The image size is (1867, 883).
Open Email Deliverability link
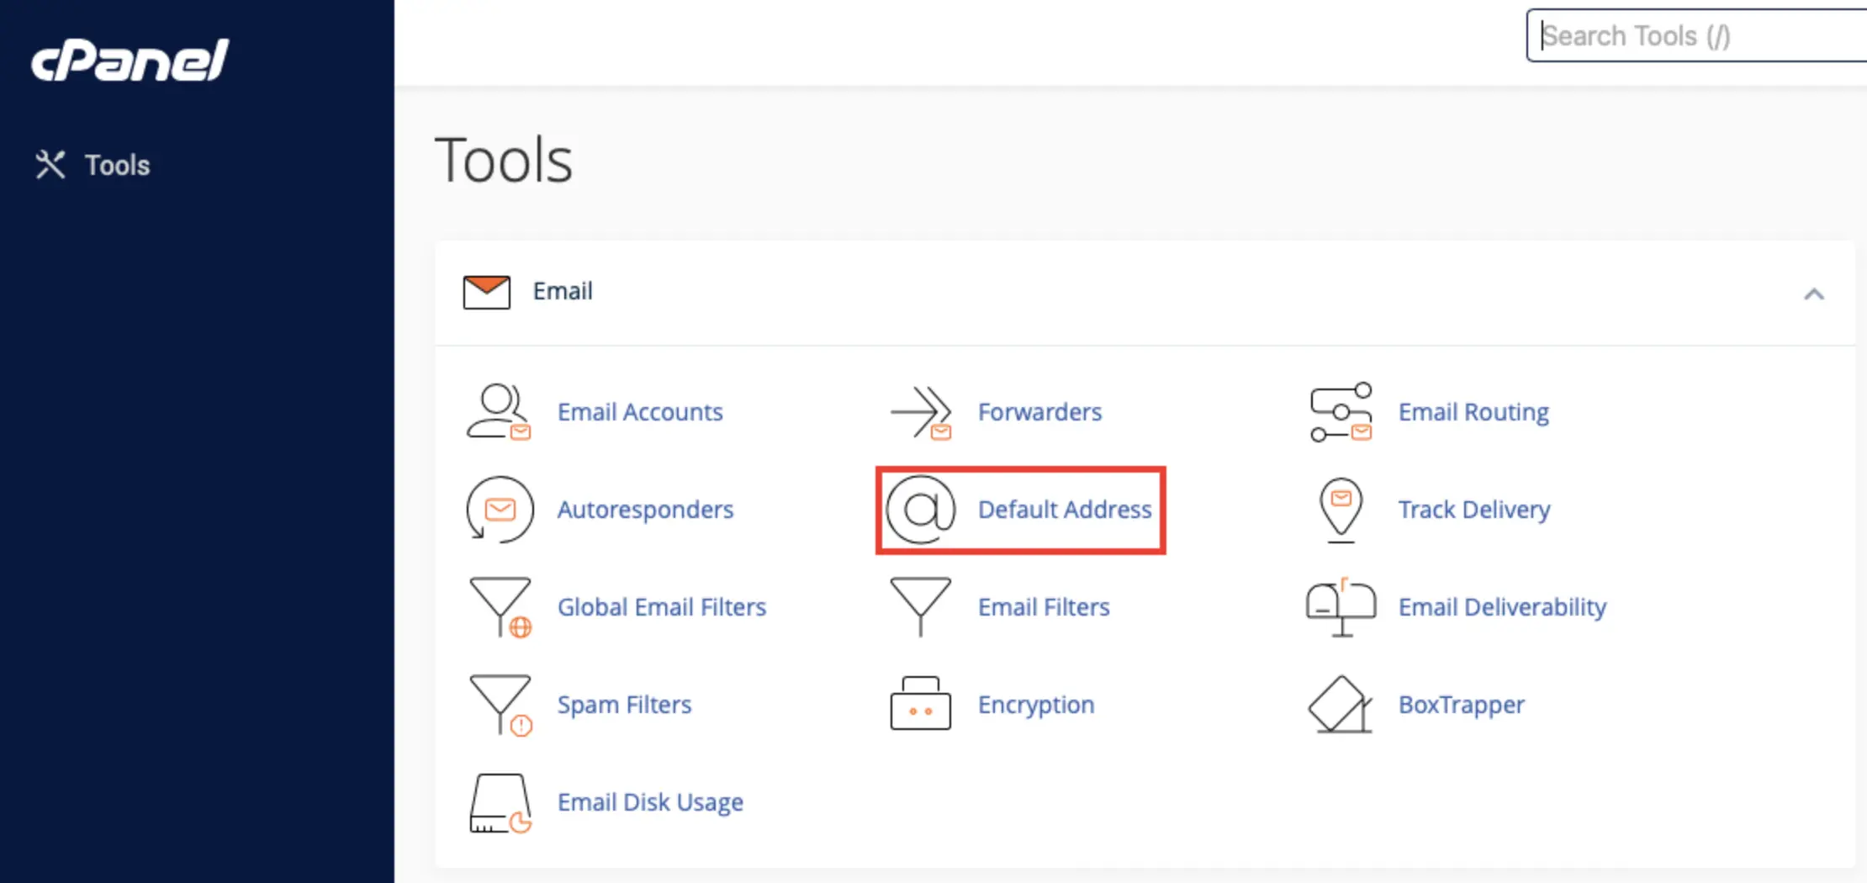[1502, 607]
